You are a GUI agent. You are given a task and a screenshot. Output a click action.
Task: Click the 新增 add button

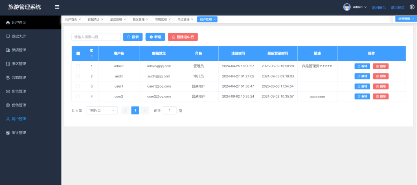point(155,37)
